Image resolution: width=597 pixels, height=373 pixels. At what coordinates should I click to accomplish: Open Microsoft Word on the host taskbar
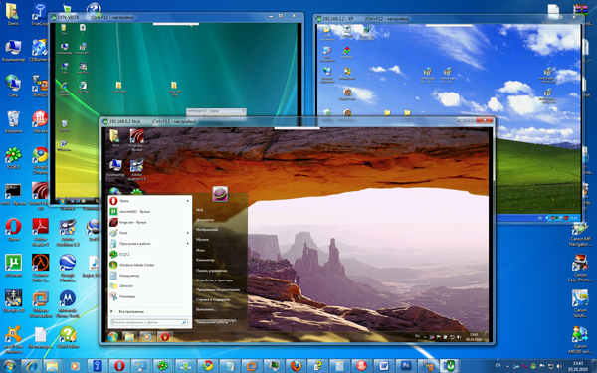tap(384, 366)
